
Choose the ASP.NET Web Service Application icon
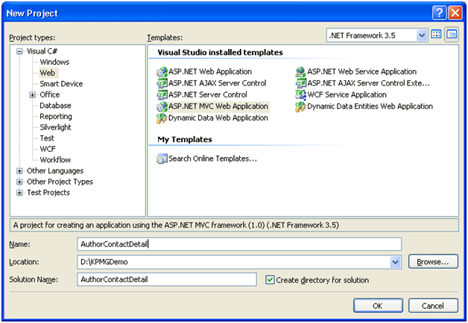[x=301, y=73]
